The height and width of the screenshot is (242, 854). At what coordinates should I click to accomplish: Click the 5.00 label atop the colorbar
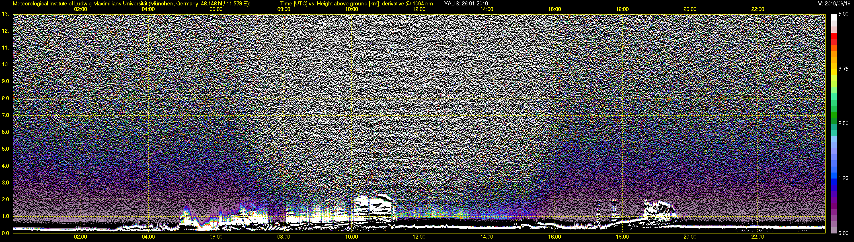tap(843, 14)
